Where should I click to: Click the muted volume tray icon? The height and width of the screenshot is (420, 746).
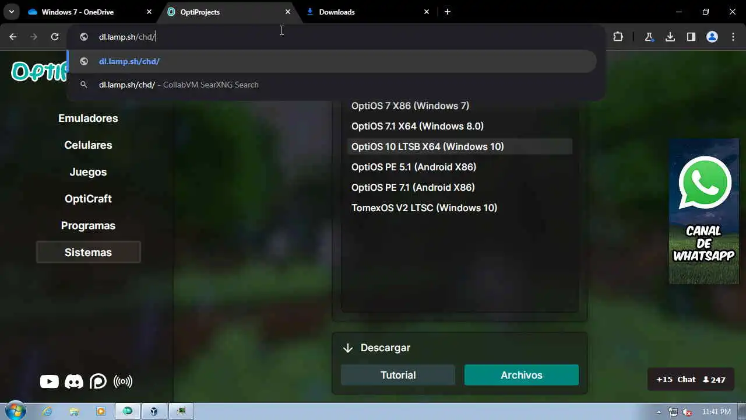(x=687, y=412)
